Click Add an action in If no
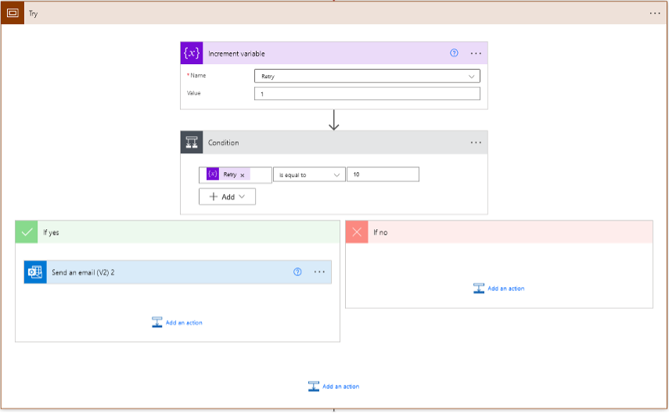This screenshot has height=413, width=669. [x=506, y=289]
